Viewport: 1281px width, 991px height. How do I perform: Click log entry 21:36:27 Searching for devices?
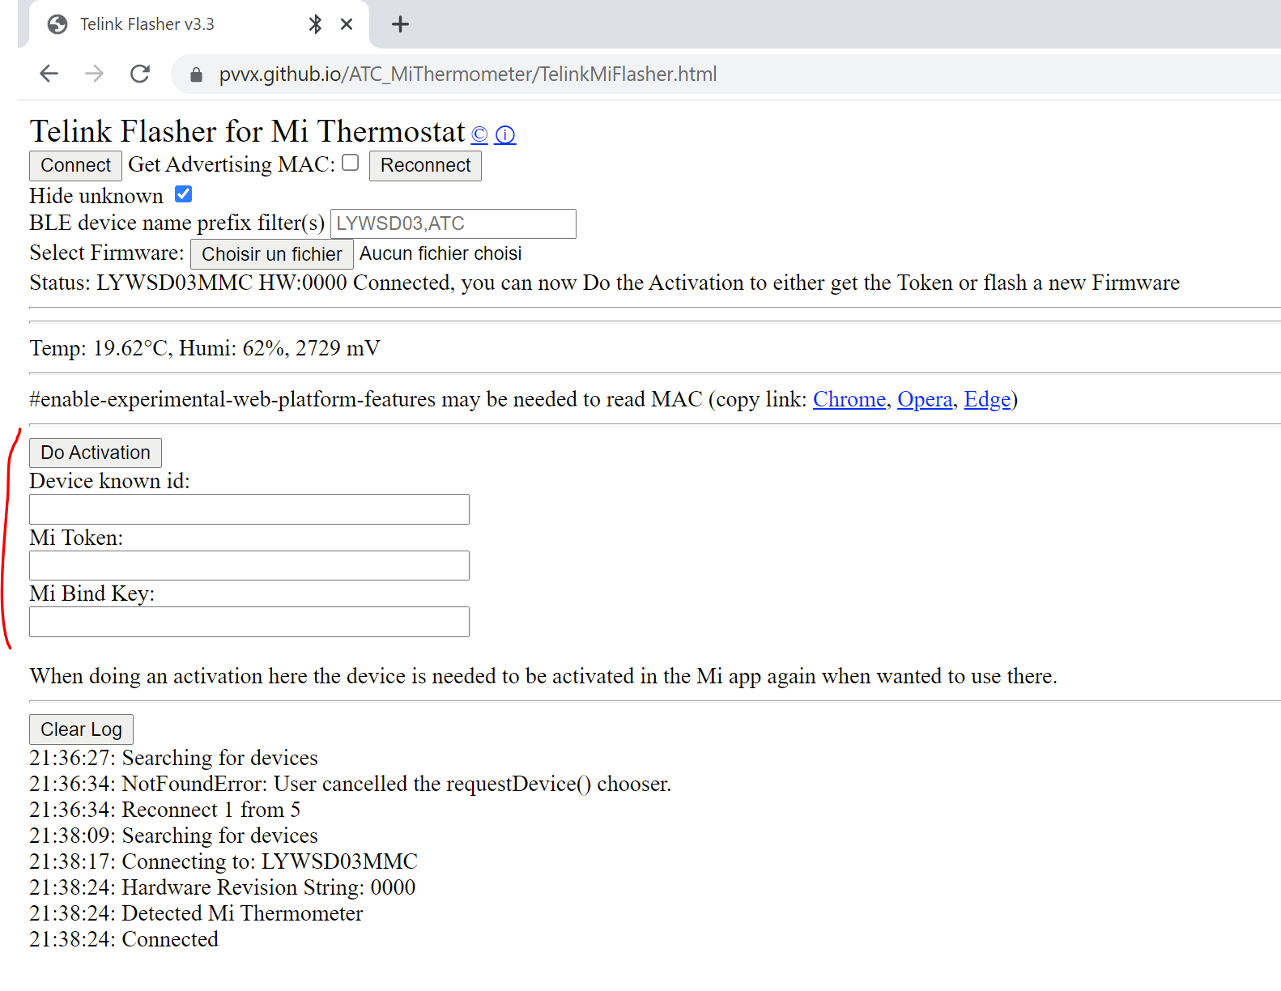click(173, 758)
